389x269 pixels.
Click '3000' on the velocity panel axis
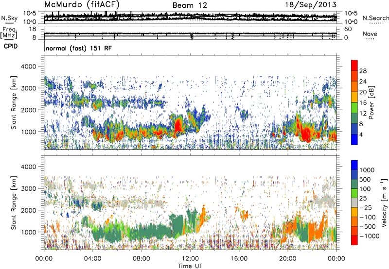click(x=28, y=188)
